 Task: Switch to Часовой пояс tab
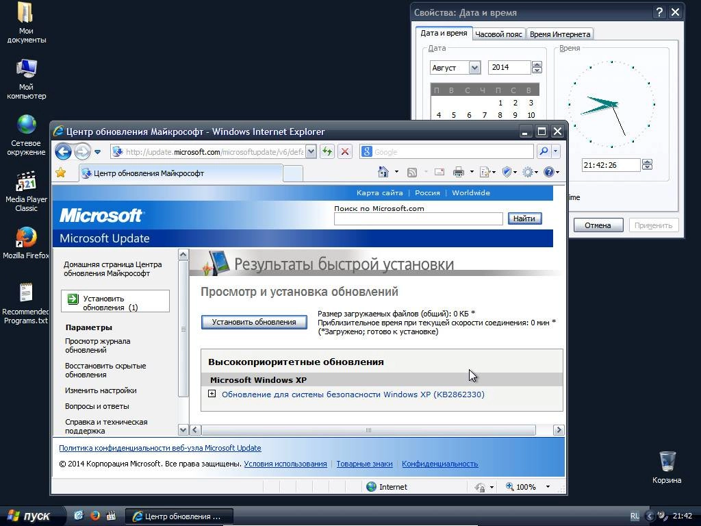(x=498, y=34)
